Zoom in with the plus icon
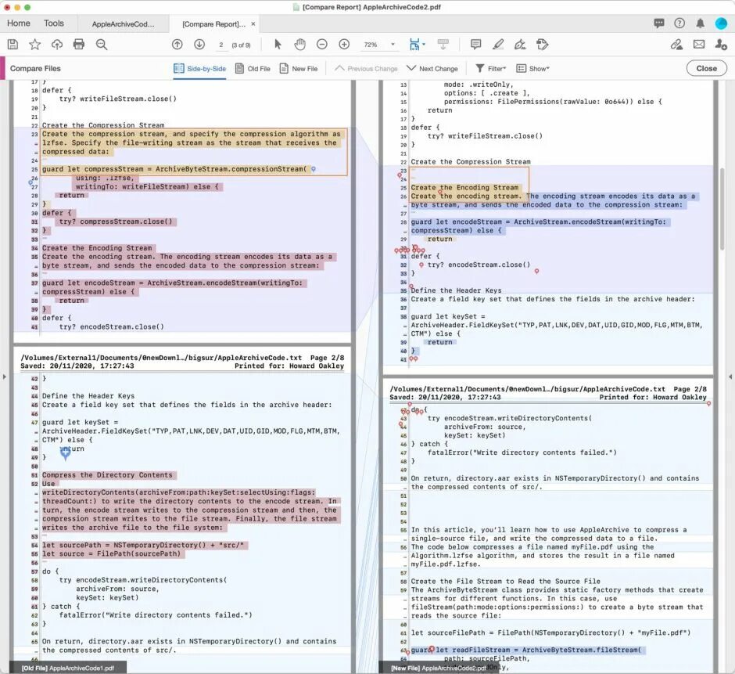The height and width of the screenshot is (674, 735). (x=344, y=45)
